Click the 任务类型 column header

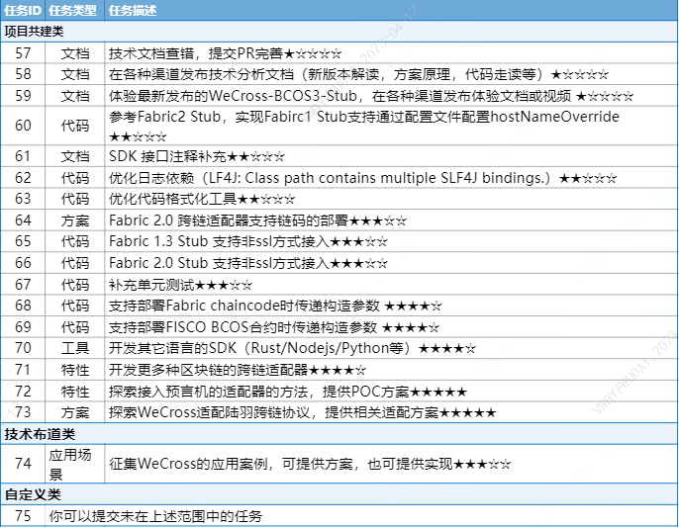(x=74, y=10)
